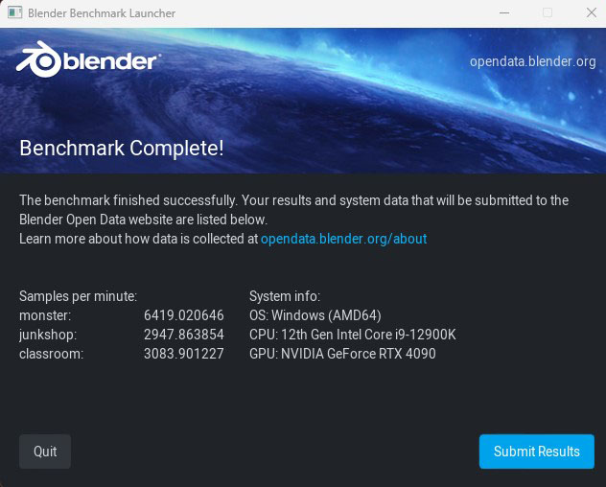Image resolution: width=606 pixels, height=487 pixels.
Task: Click the GPU NVIDIA GeForce RTX 4090 line
Action: (342, 354)
